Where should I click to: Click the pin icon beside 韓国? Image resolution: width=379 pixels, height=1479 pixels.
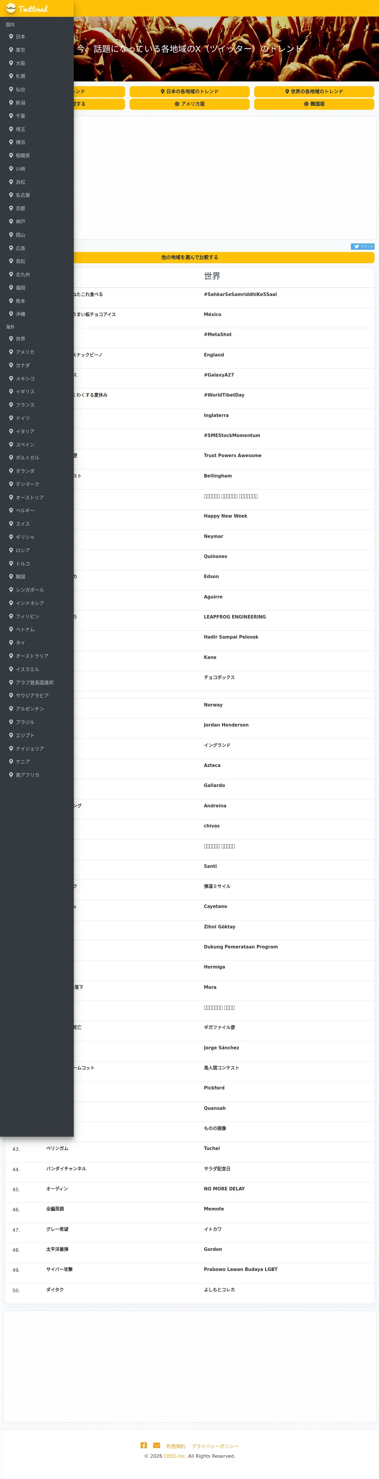[x=11, y=576]
